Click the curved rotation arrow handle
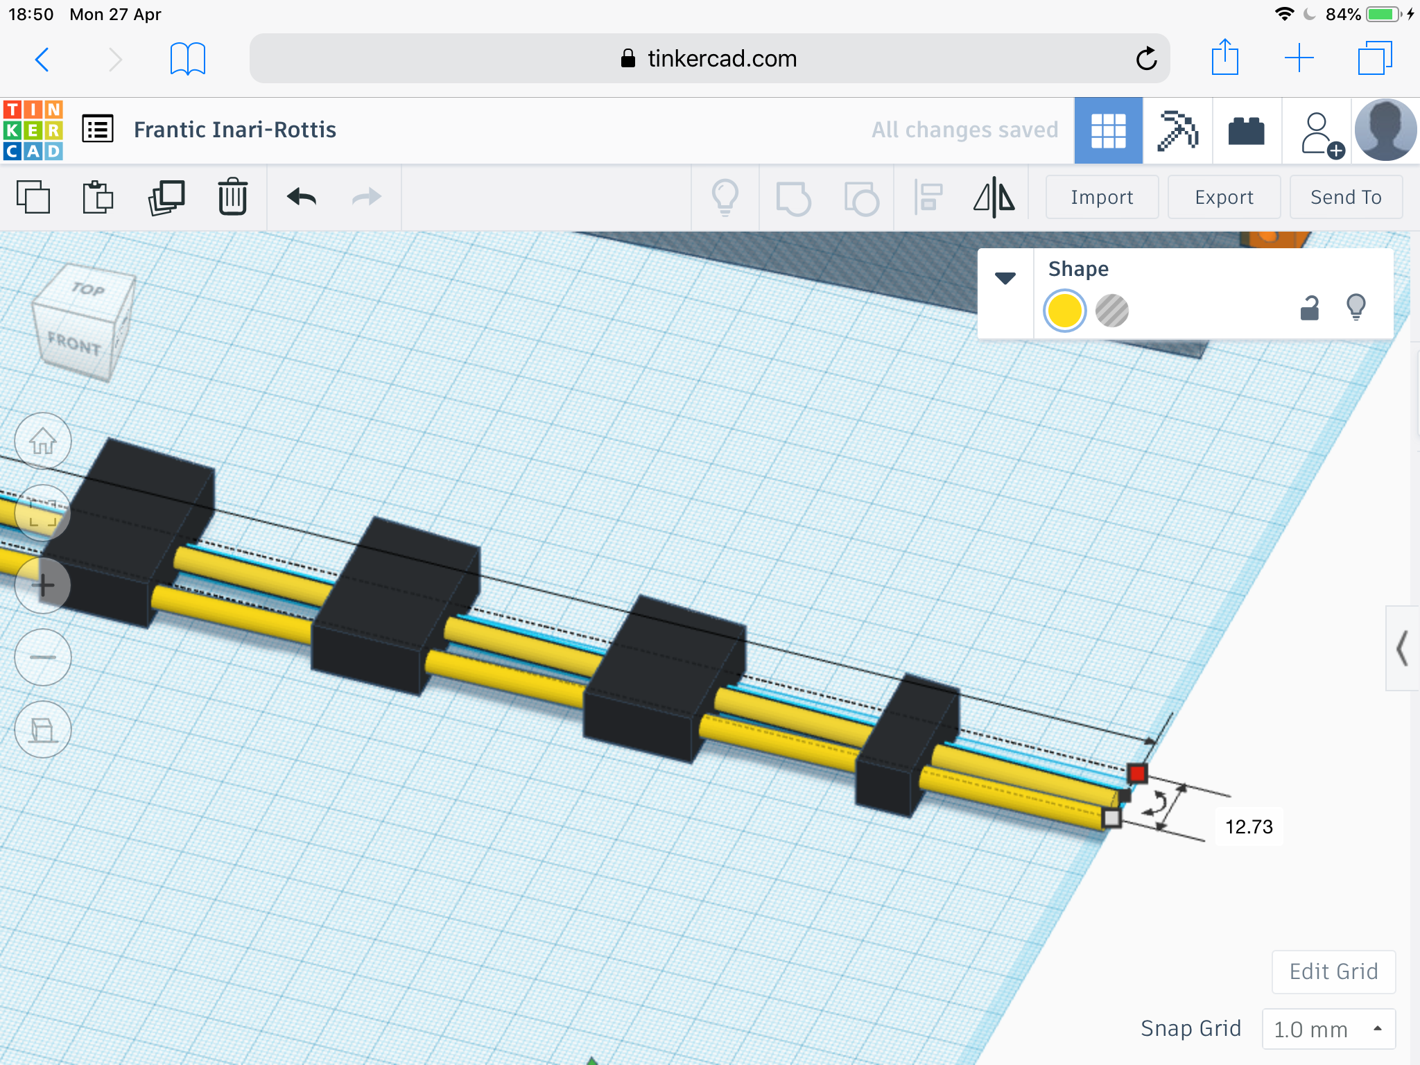The width and height of the screenshot is (1420, 1065). click(1157, 803)
